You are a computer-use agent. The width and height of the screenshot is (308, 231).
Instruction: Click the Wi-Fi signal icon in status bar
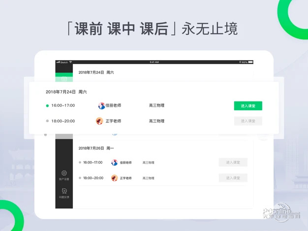[x=71, y=62]
